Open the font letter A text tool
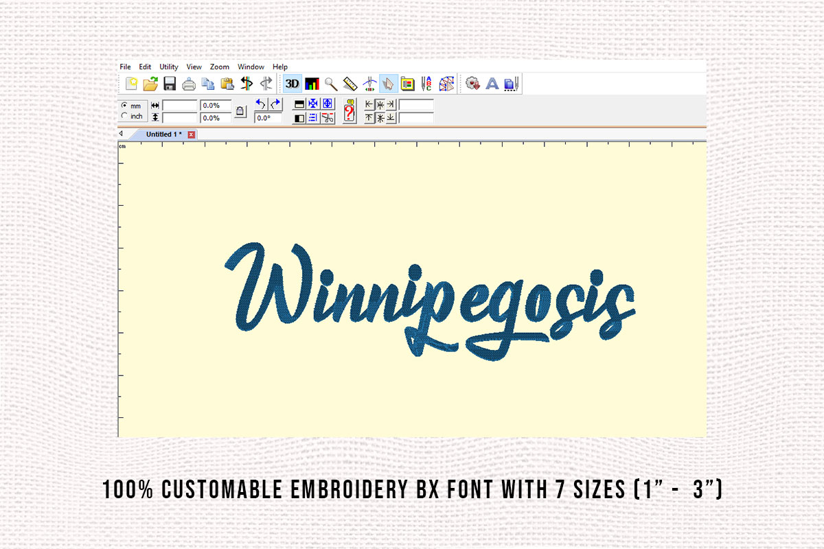This screenshot has height=549, width=824. tap(492, 84)
